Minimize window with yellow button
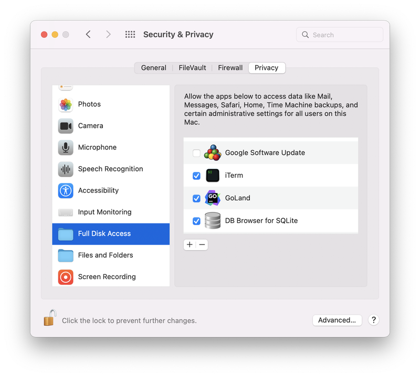420x377 pixels. click(55, 35)
